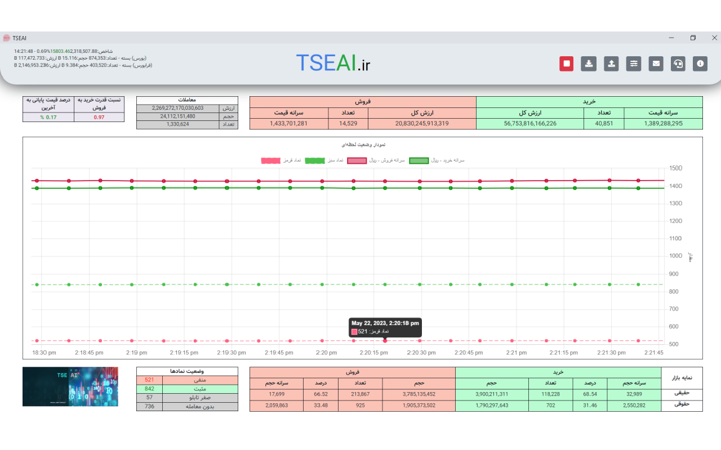Click the 2:20 pm x-axis label

(326, 353)
